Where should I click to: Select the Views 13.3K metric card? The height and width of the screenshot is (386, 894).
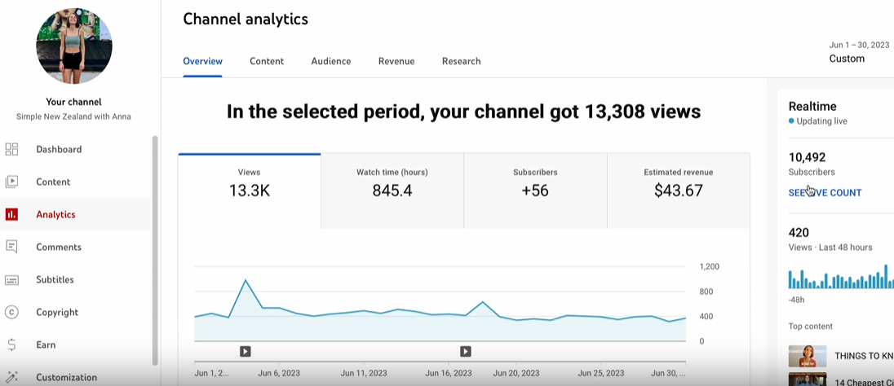(x=249, y=191)
